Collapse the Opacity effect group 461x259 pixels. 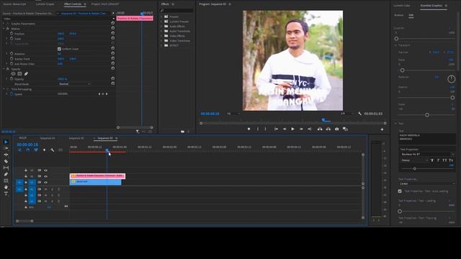click(4, 69)
